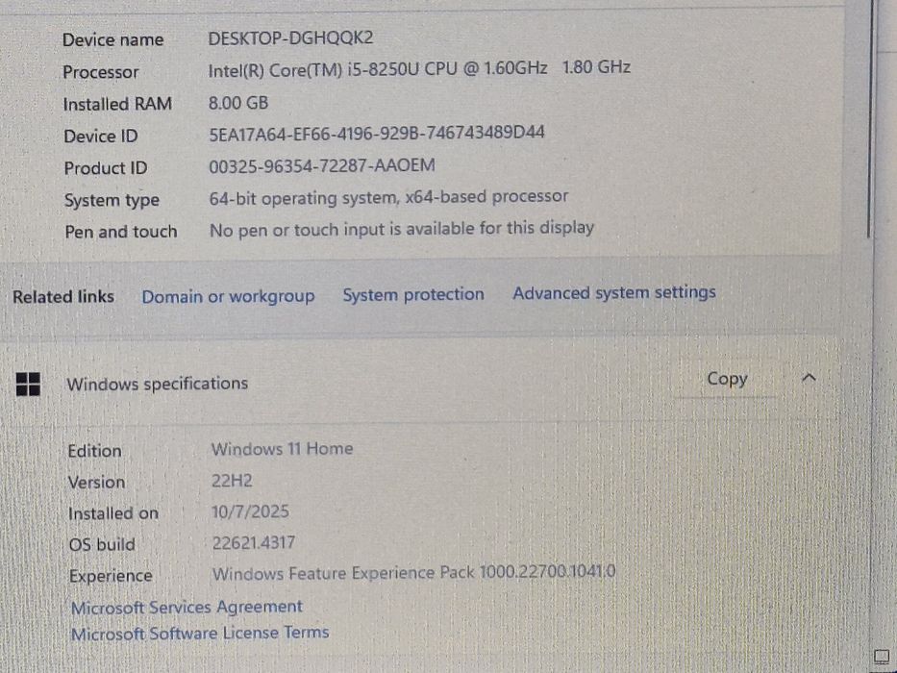The height and width of the screenshot is (673, 897).
Task: Click the Installed on label
Action: [x=112, y=514]
